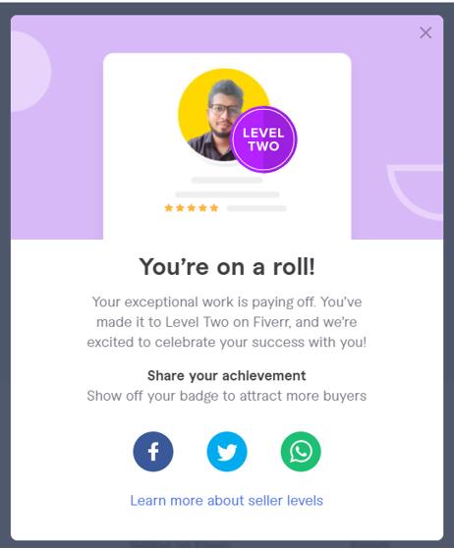Screen dimensions: 454x549
Task: Share achievement via Twitter bird icon
Action: click(x=227, y=452)
